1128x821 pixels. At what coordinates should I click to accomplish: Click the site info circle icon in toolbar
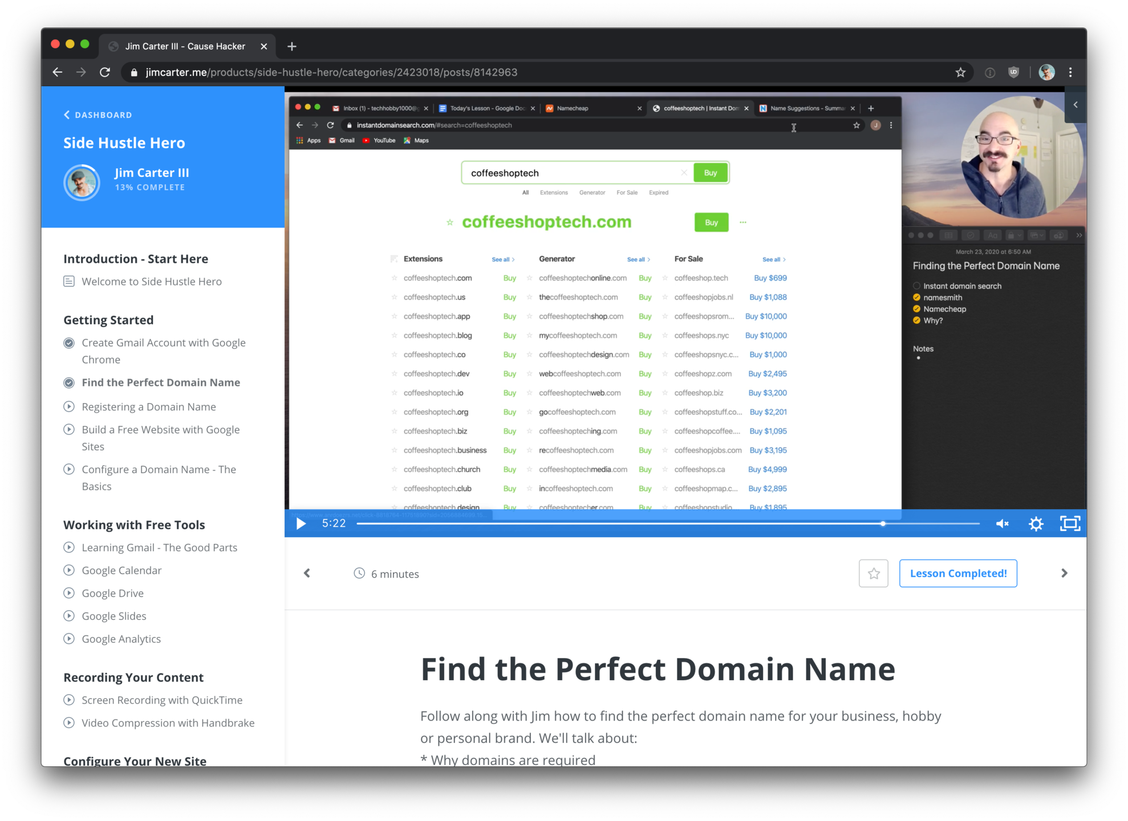tap(990, 72)
